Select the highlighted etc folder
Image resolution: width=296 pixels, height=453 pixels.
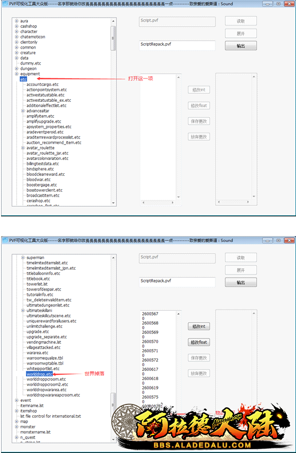tap(23, 79)
